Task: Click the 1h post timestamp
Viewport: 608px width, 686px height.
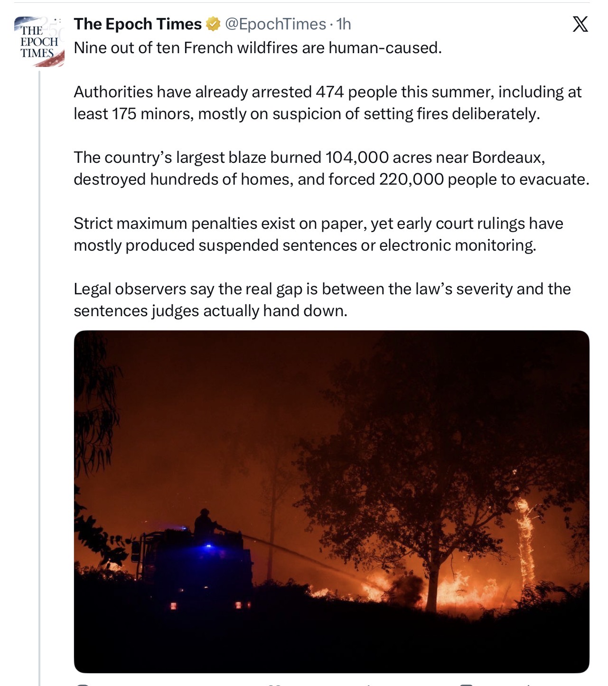Action: [x=344, y=24]
